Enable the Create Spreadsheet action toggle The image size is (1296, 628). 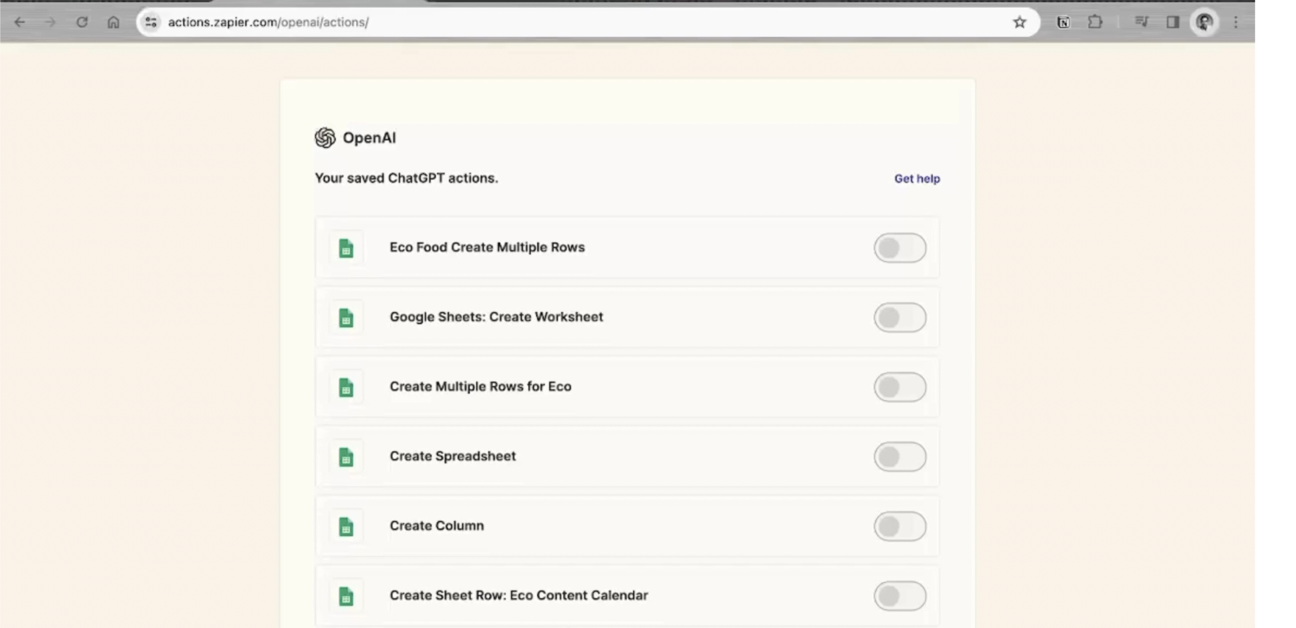click(899, 457)
